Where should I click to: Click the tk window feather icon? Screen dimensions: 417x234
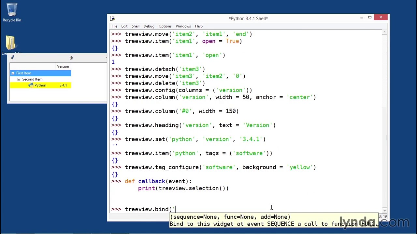tap(12, 58)
